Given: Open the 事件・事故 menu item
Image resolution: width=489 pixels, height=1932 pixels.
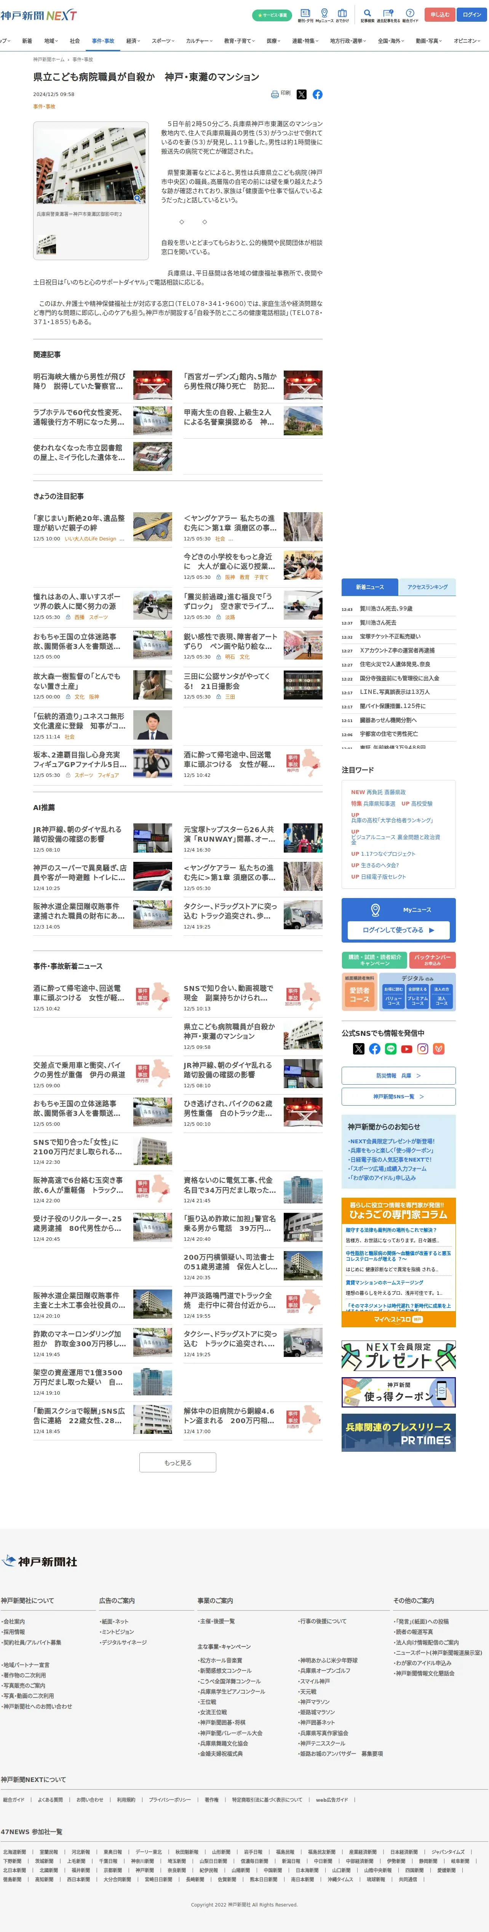Looking at the screenshot, I should (x=103, y=41).
